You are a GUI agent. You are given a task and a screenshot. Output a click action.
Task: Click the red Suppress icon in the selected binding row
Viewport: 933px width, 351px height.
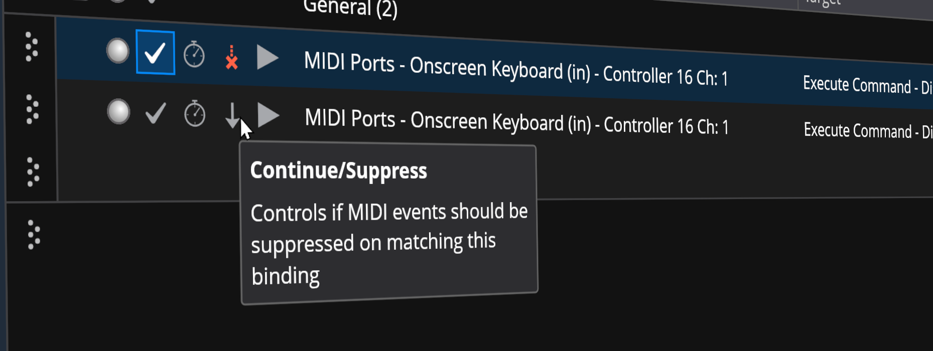pos(231,58)
